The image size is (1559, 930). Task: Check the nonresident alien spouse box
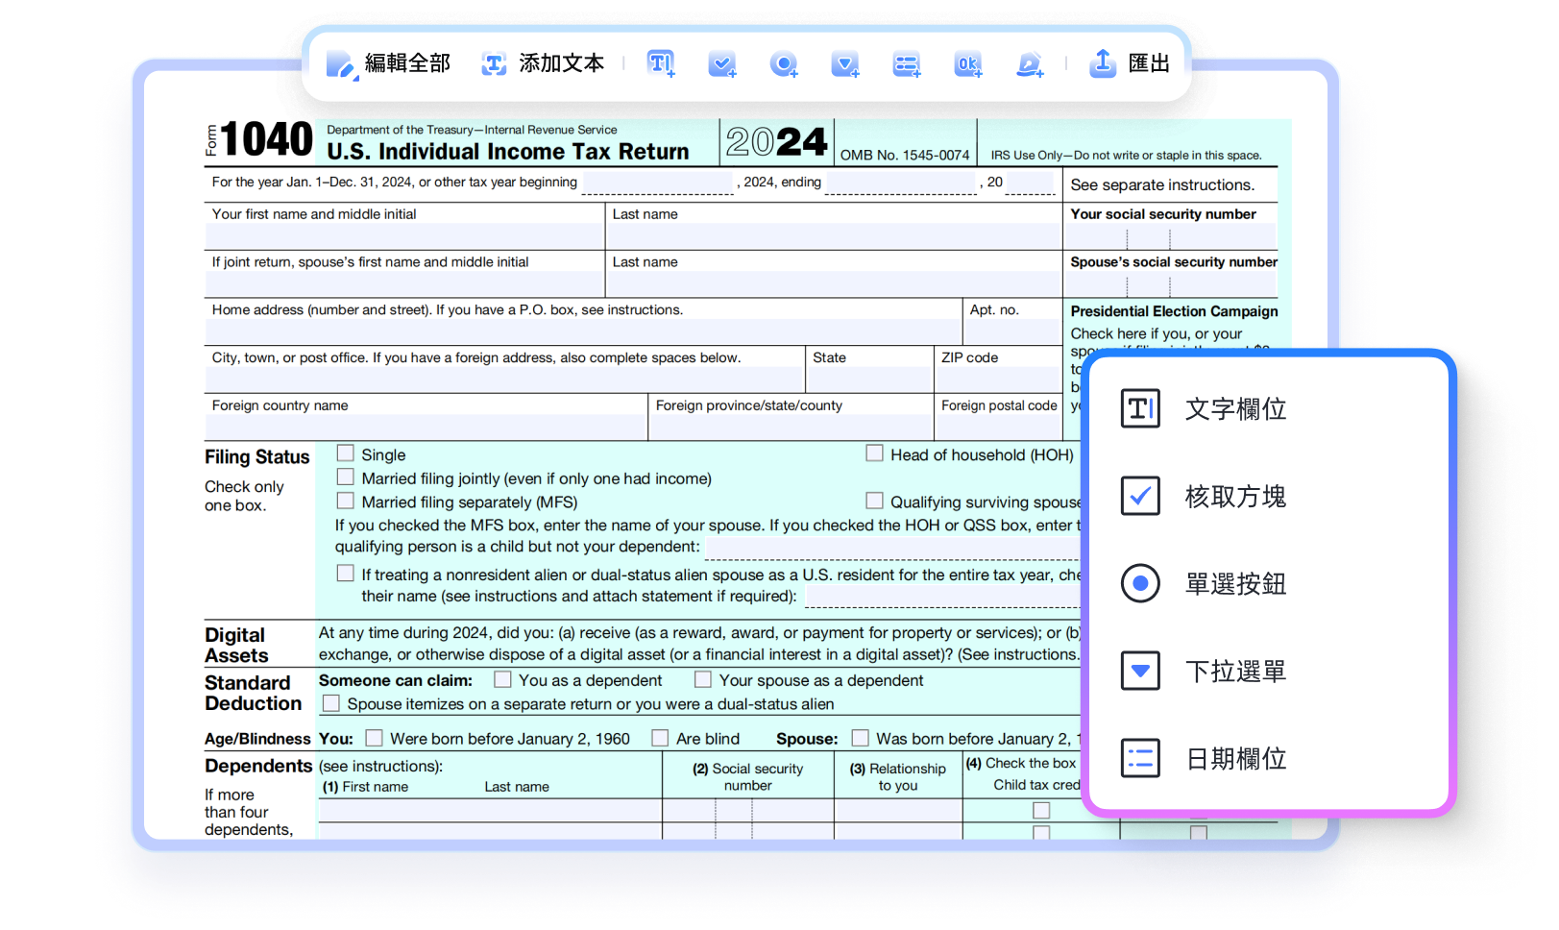tap(346, 574)
